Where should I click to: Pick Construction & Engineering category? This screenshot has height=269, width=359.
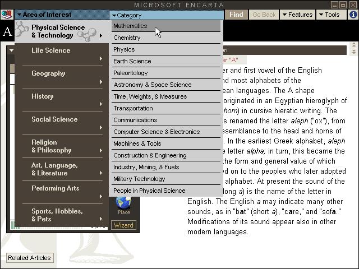166,155
